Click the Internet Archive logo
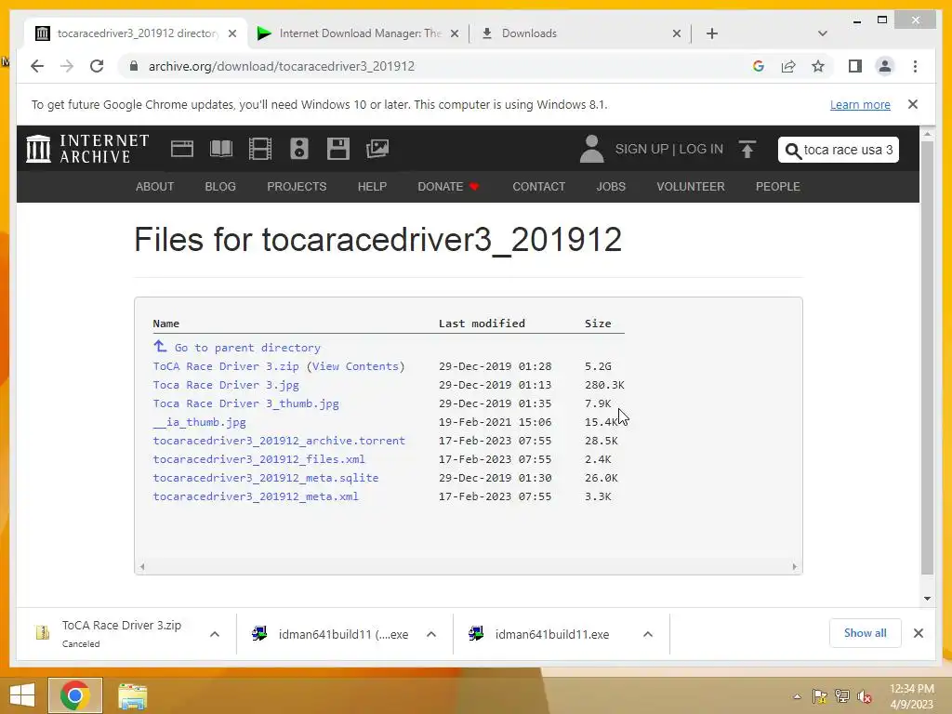952x714 pixels. point(87,149)
